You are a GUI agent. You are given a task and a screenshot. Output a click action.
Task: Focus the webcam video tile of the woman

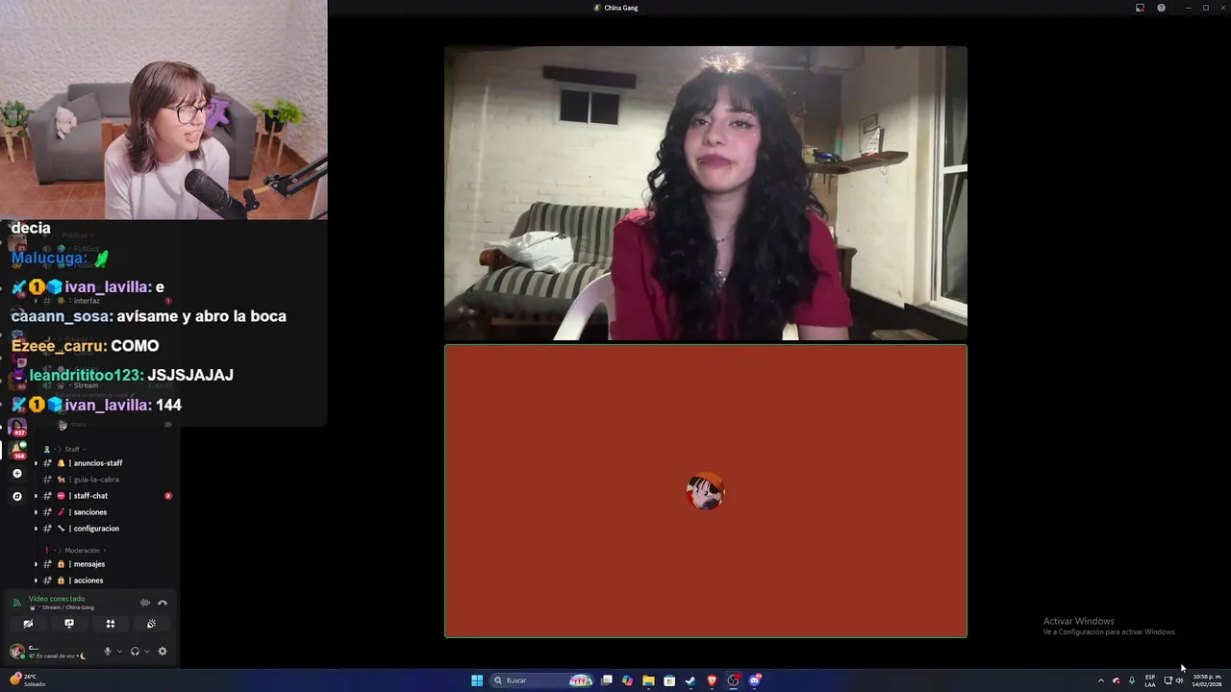706,193
